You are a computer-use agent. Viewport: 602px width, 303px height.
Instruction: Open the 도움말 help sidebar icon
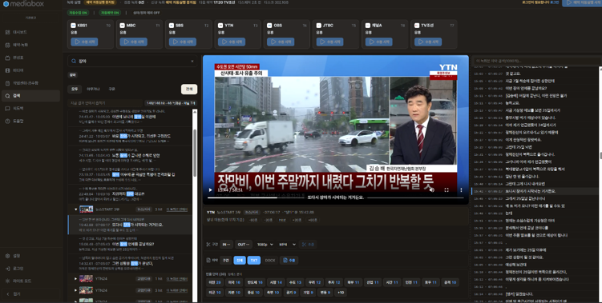(8, 121)
